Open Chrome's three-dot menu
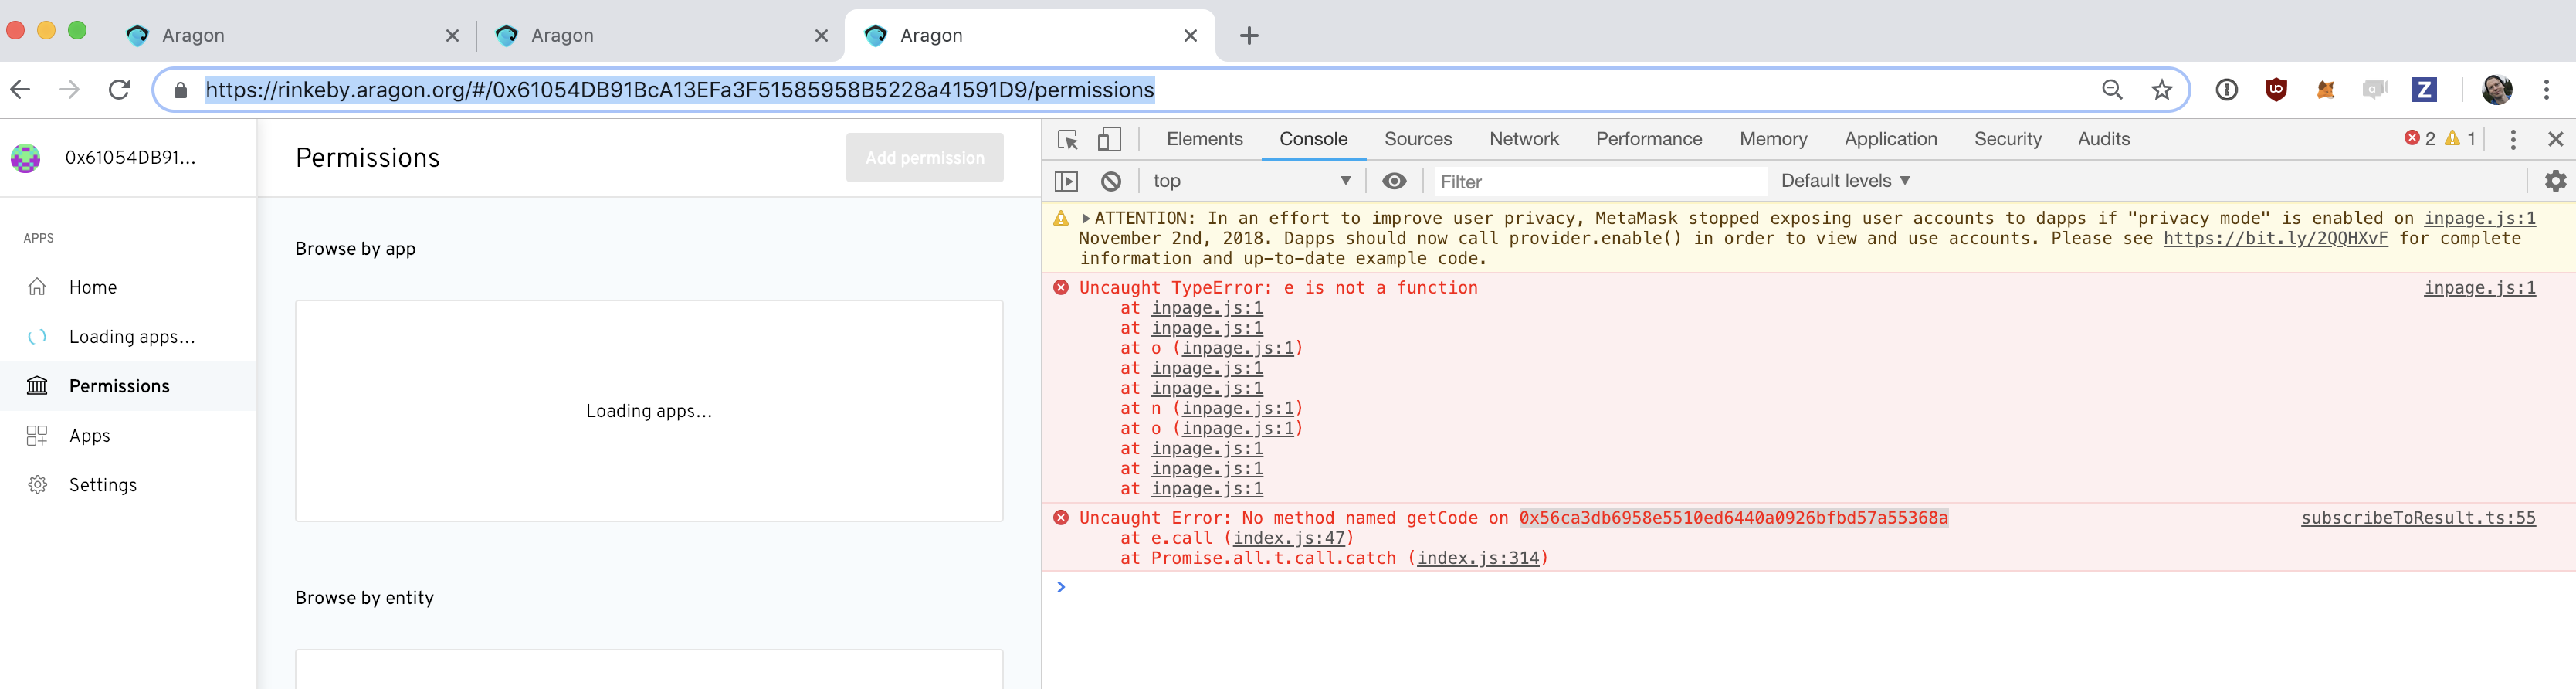Viewport: 2576px width, 689px height. [2546, 90]
